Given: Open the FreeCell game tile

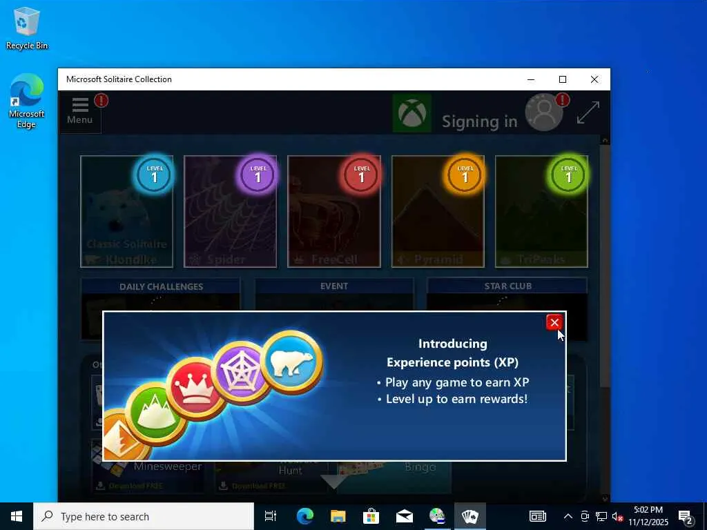Looking at the screenshot, I should (x=334, y=211).
